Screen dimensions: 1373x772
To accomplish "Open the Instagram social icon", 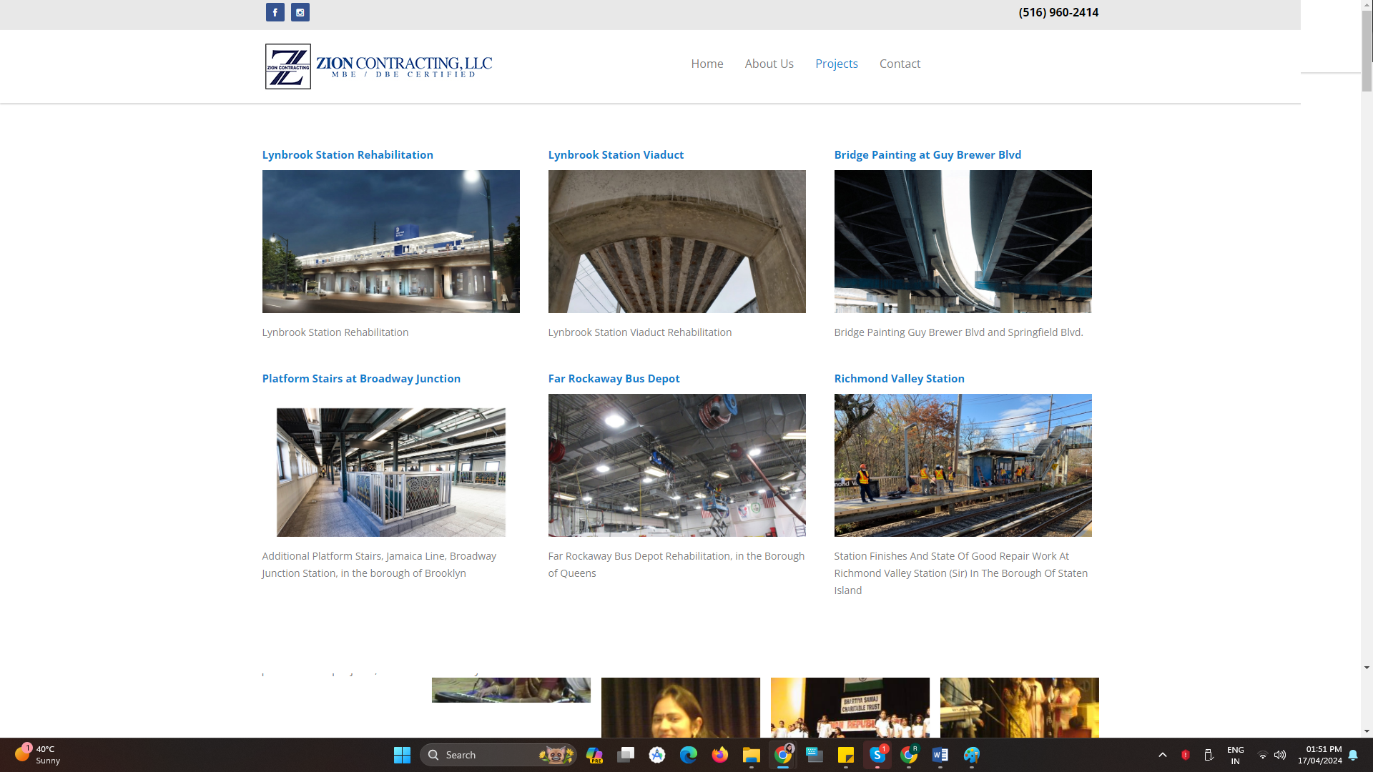I will pos(300,12).
